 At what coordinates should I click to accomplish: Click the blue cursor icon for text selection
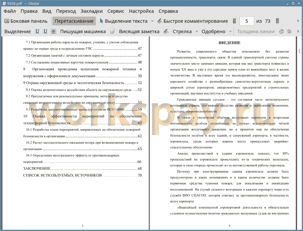point(101,21)
